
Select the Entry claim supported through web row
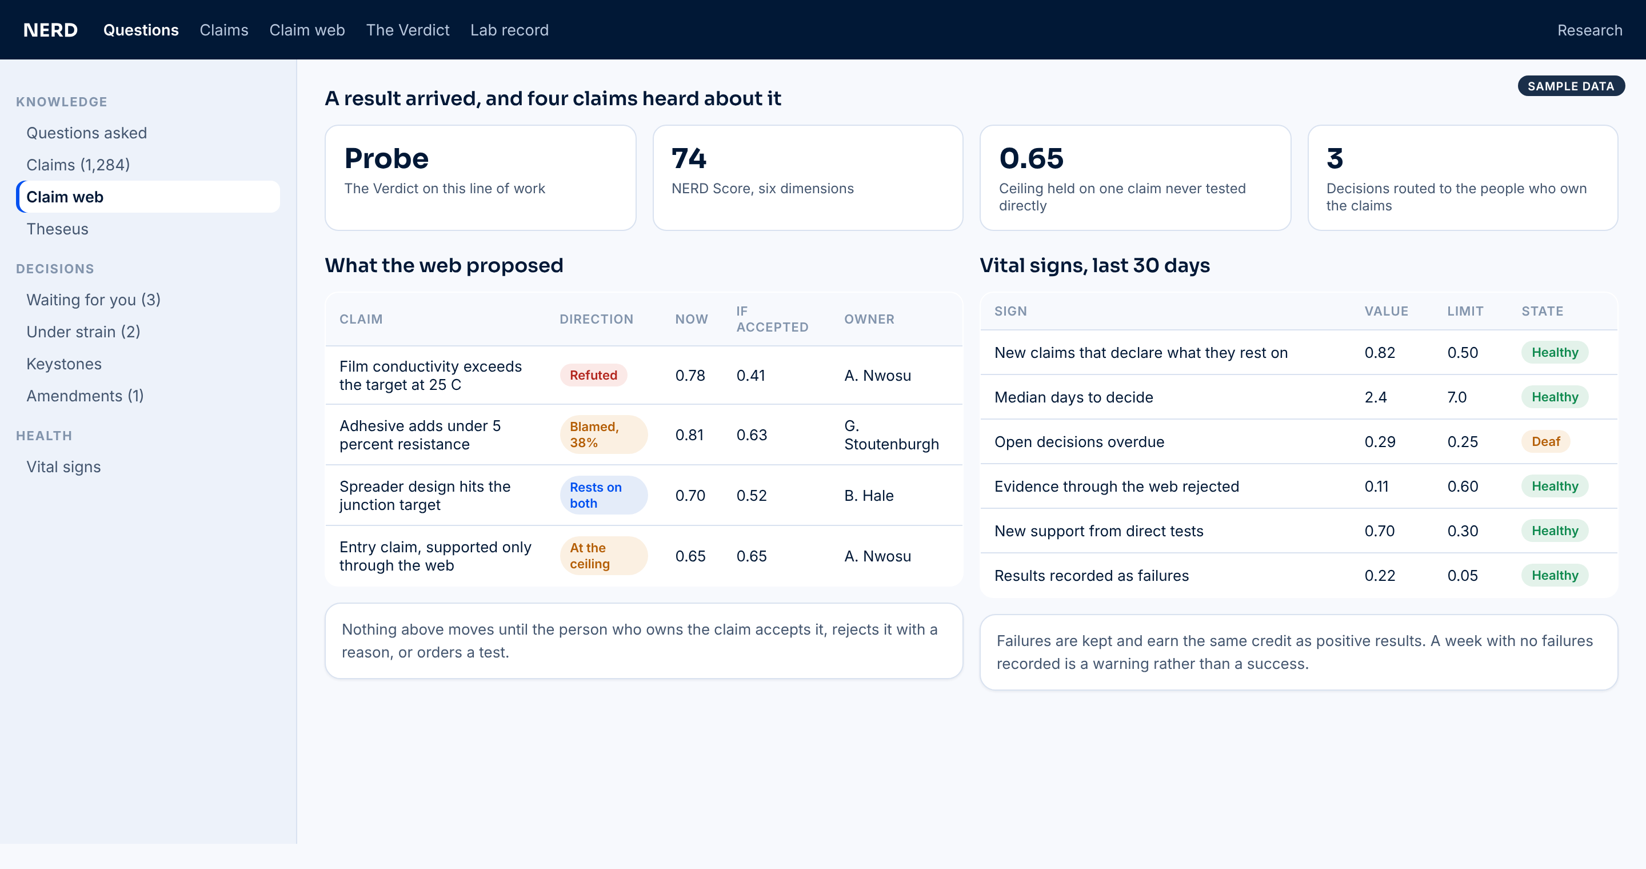coord(644,556)
